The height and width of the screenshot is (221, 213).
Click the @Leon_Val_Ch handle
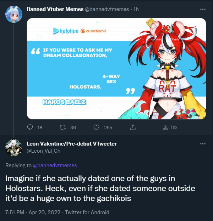pyautogui.click(x=43, y=151)
